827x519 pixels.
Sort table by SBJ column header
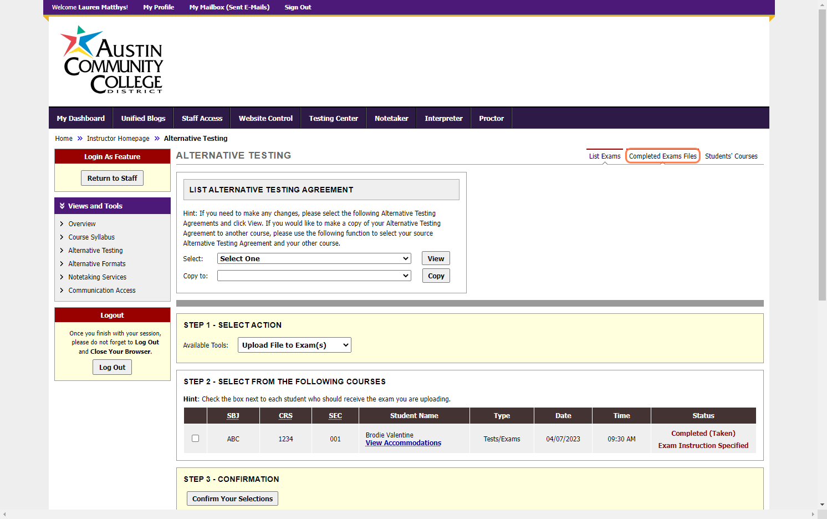233,416
